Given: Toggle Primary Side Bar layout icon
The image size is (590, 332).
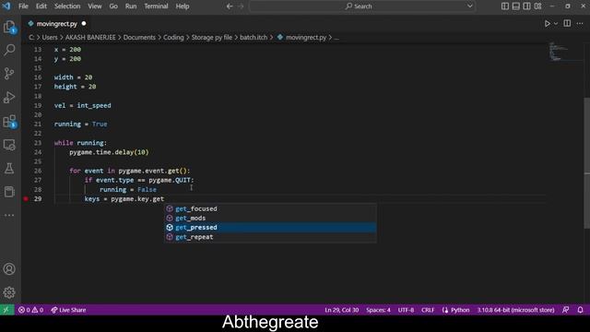Looking at the screenshot, I should coord(505,6).
